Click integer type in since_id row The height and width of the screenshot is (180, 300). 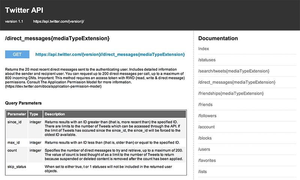point(35,122)
